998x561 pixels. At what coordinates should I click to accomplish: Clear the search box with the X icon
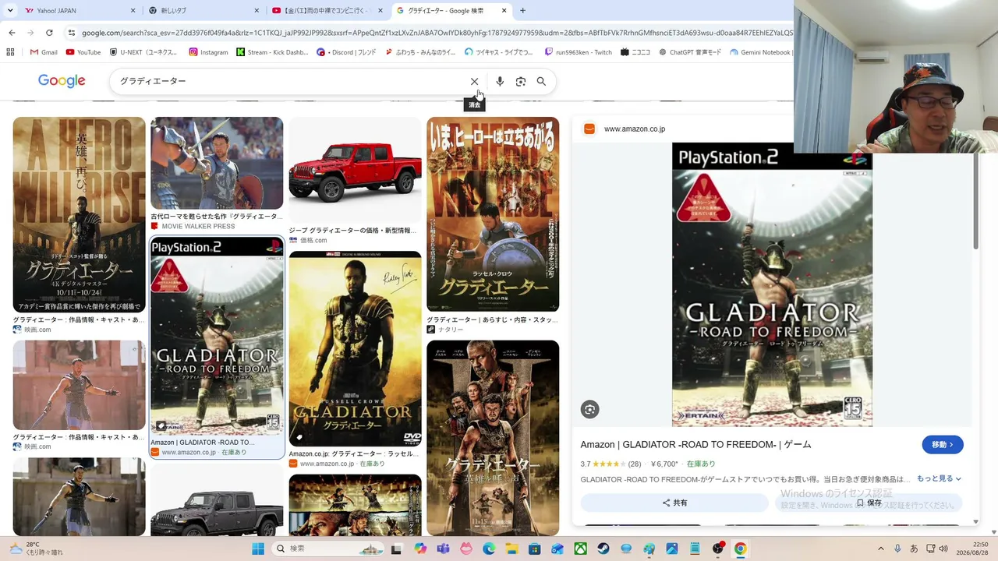[474, 81]
